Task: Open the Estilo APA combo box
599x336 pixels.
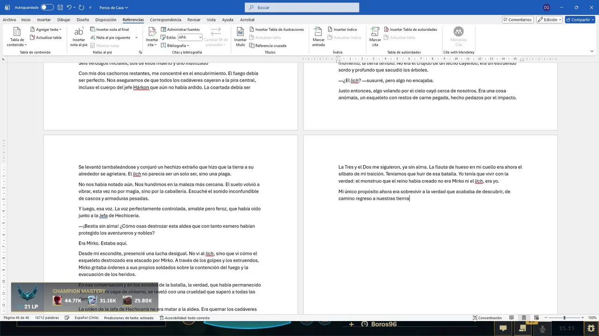Action: click(x=190, y=37)
